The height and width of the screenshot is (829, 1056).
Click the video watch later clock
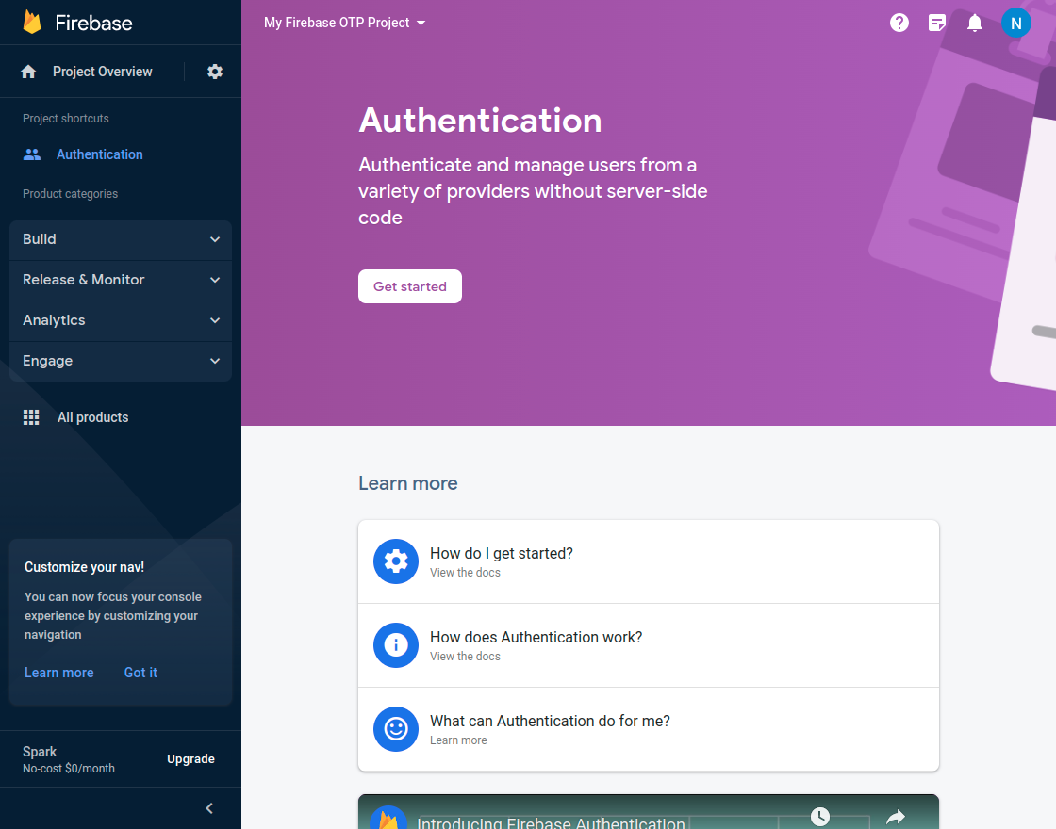click(x=819, y=816)
